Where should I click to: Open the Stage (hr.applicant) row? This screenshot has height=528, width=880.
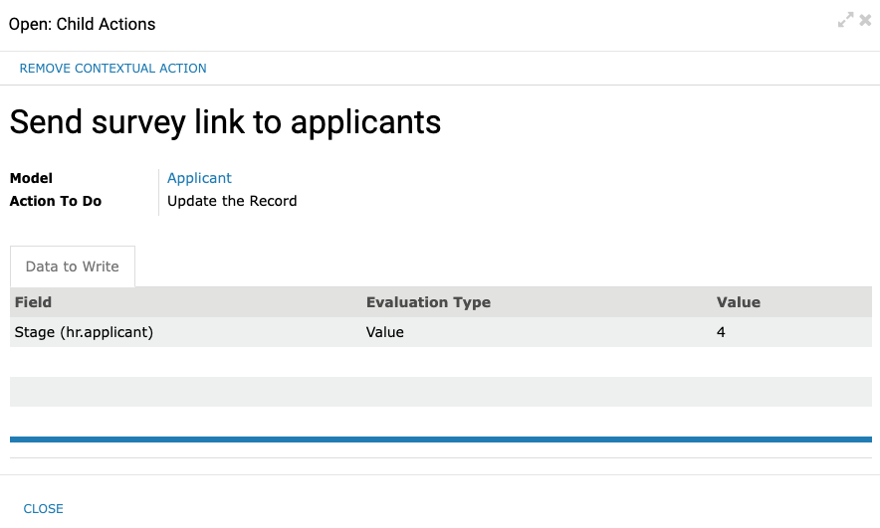coord(441,332)
